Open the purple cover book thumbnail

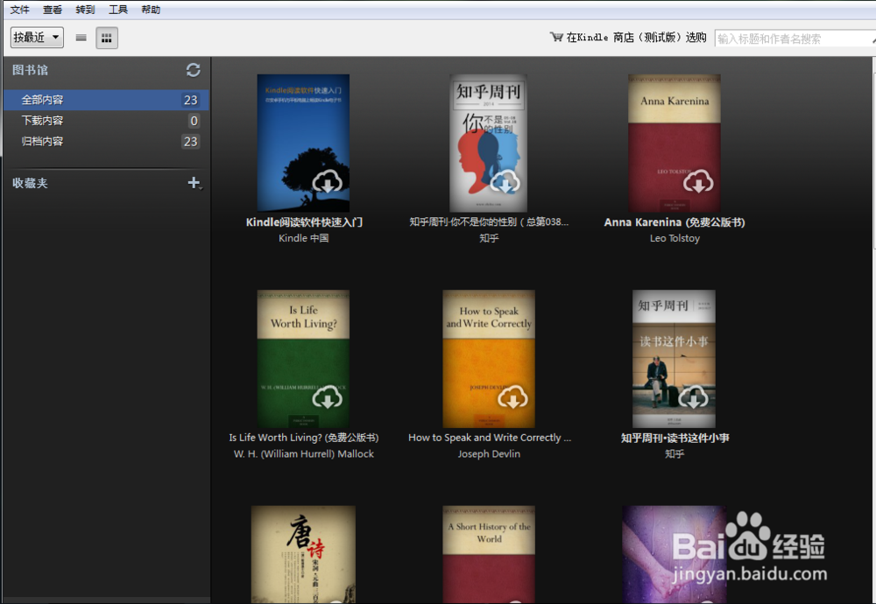(x=675, y=554)
